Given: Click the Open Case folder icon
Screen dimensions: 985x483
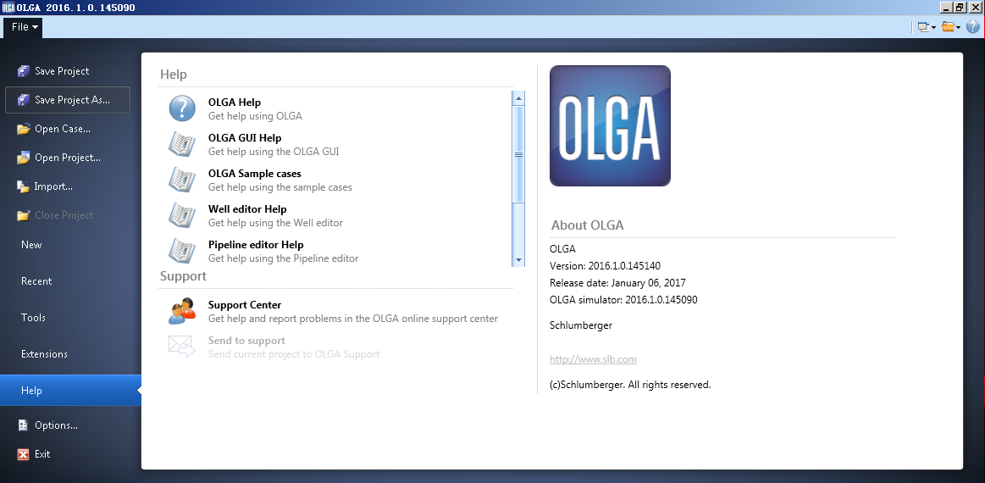Looking at the screenshot, I should point(24,129).
